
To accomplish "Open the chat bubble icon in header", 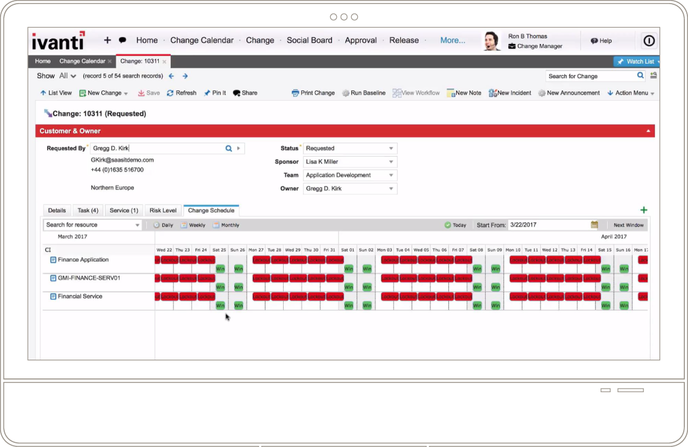I will point(123,40).
